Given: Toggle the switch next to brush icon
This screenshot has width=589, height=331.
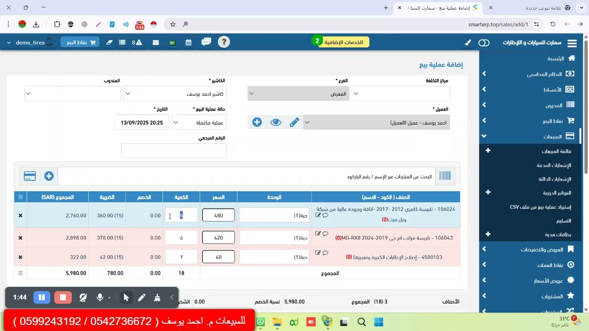Looking at the screenshot, I should coord(484,43).
